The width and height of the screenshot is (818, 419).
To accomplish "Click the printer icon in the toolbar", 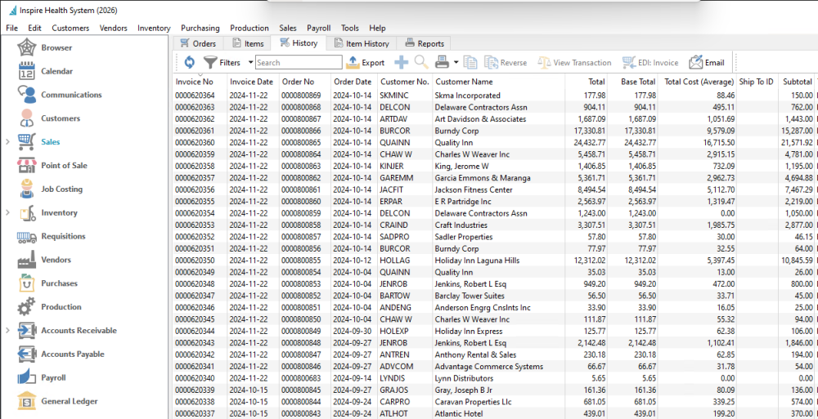I will tap(443, 63).
